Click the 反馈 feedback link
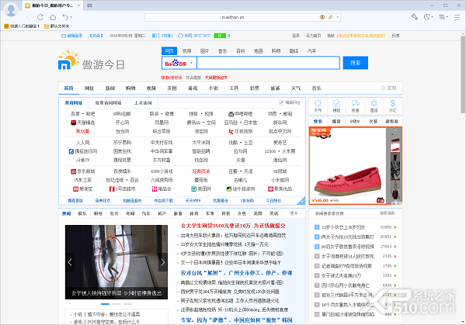This screenshot has height=325, width=466. pyautogui.click(x=395, y=36)
